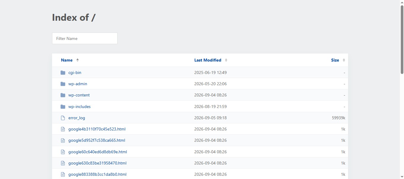Click the wp-includes folder icon
This screenshot has width=404, height=179.
pos(63,107)
